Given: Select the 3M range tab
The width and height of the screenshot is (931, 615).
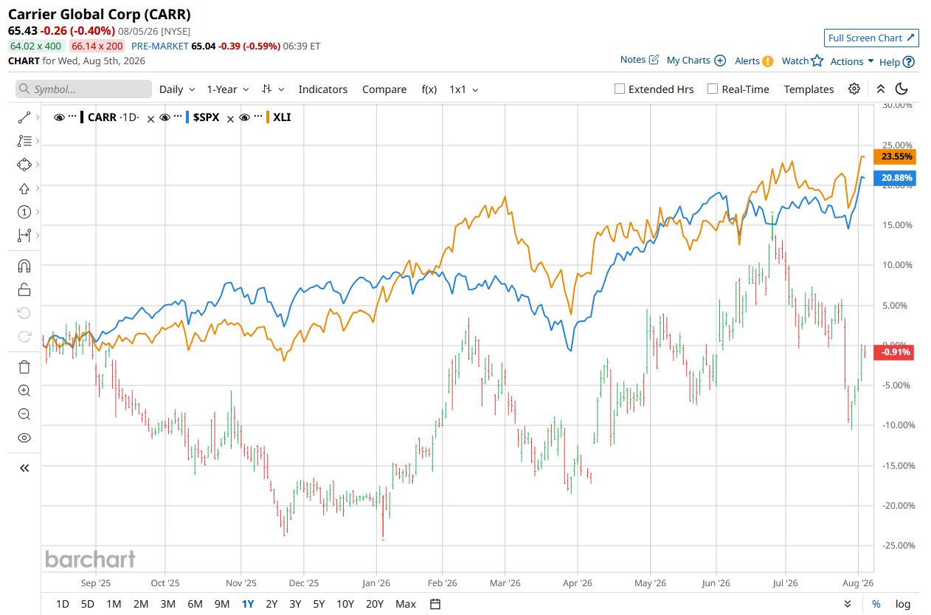Looking at the screenshot, I should coord(167,604).
